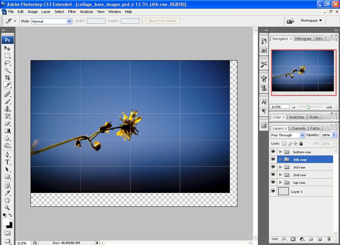The image size is (340, 245).
Task: Expand the bottom row group
Action: pos(281,152)
